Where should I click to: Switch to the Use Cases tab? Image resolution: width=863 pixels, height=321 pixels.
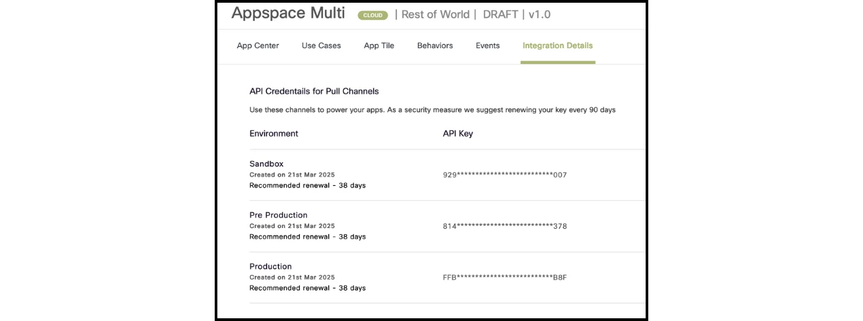tap(321, 45)
